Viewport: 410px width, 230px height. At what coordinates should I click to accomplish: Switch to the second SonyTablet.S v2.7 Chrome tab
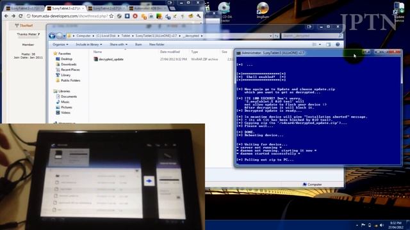pyautogui.click(x=65, y=8)
